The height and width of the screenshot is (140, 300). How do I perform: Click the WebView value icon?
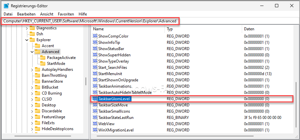[x=95, y=124]
